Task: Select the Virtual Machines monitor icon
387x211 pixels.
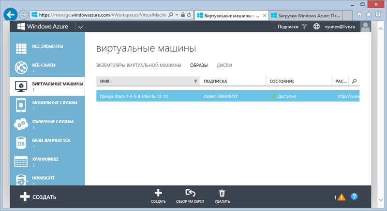Action: pos(21,86)
